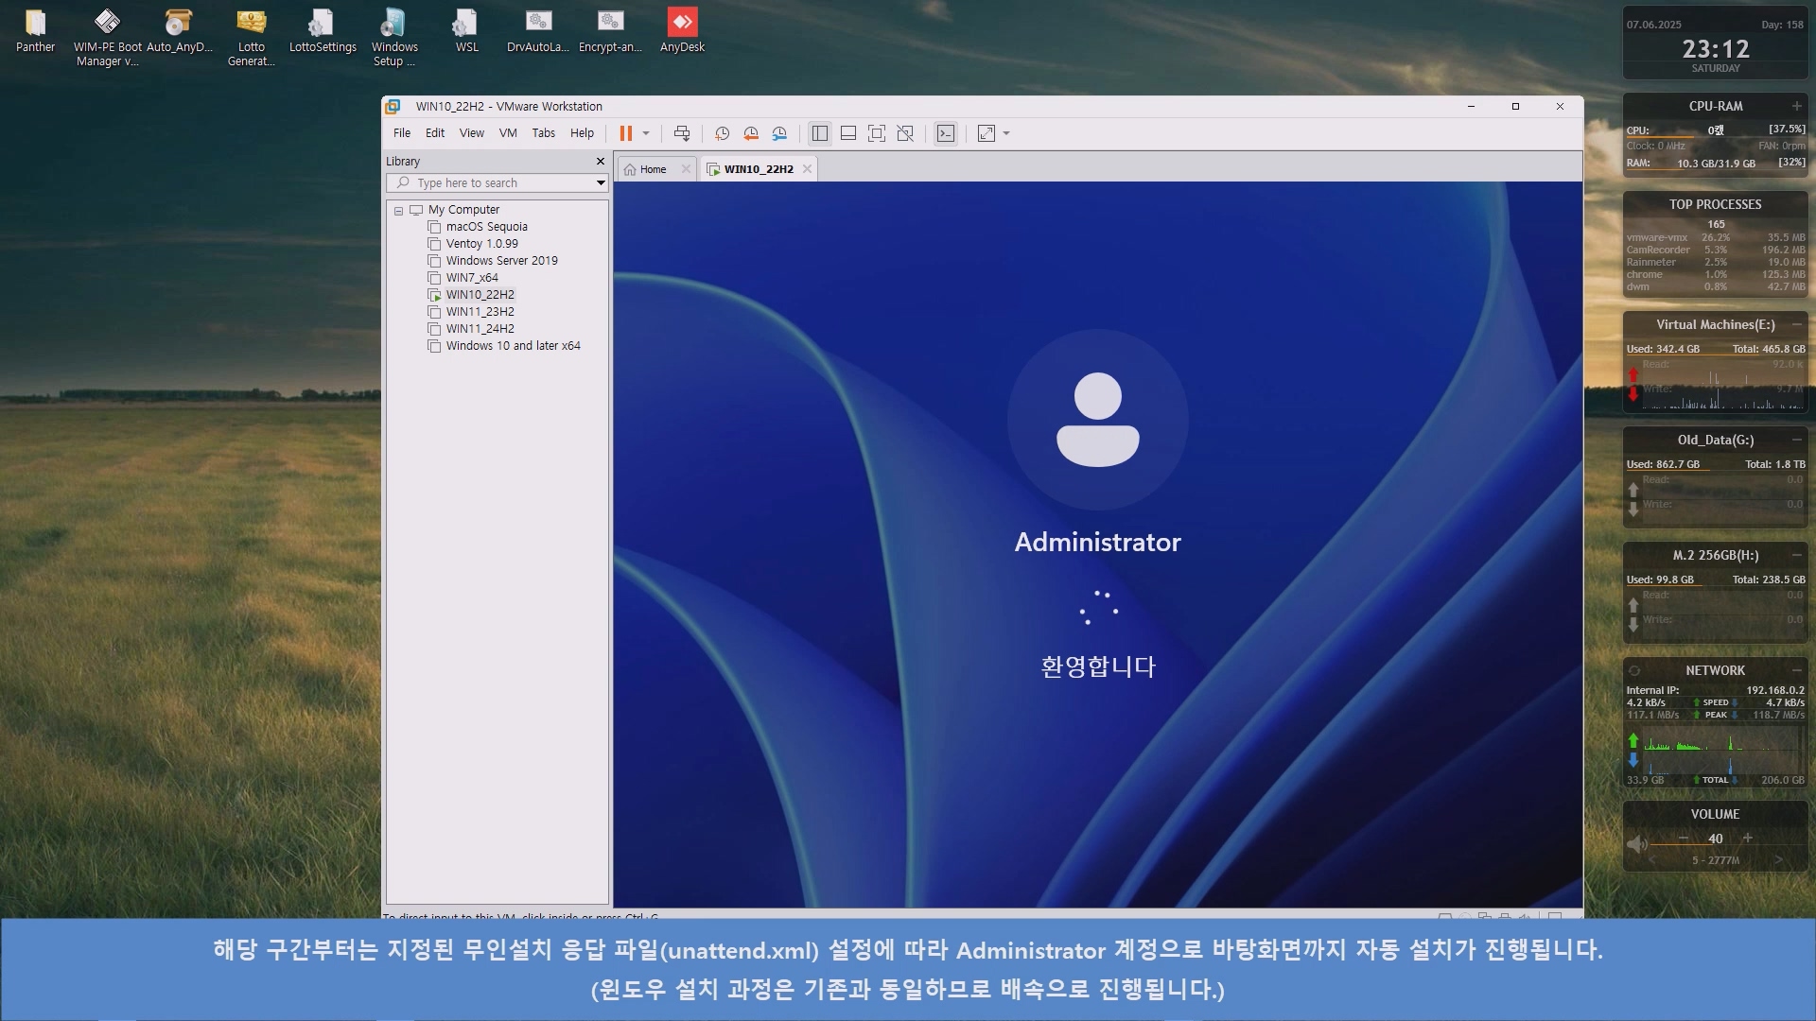Decrease volume with the minus button
This screenshot has height=1021, width=1816.
pos(1684,839)
